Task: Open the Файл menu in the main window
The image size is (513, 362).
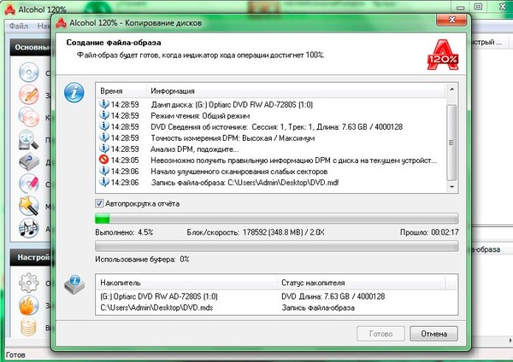Action: [18, 26]
